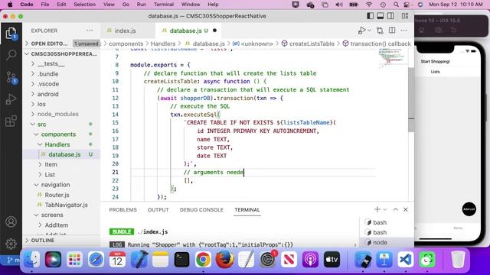490x275 pixels.
Task: Expand the OPEN EDITORS section
Action: [49, 44]
